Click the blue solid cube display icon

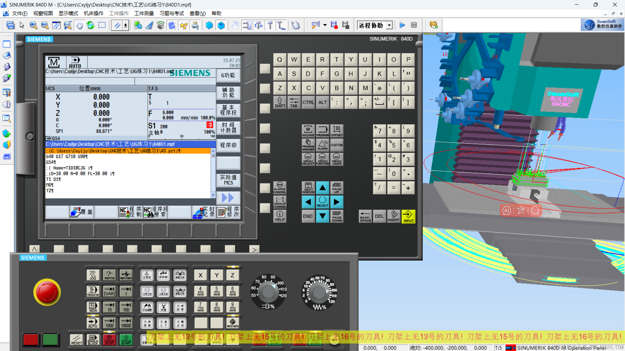[209, 25]
